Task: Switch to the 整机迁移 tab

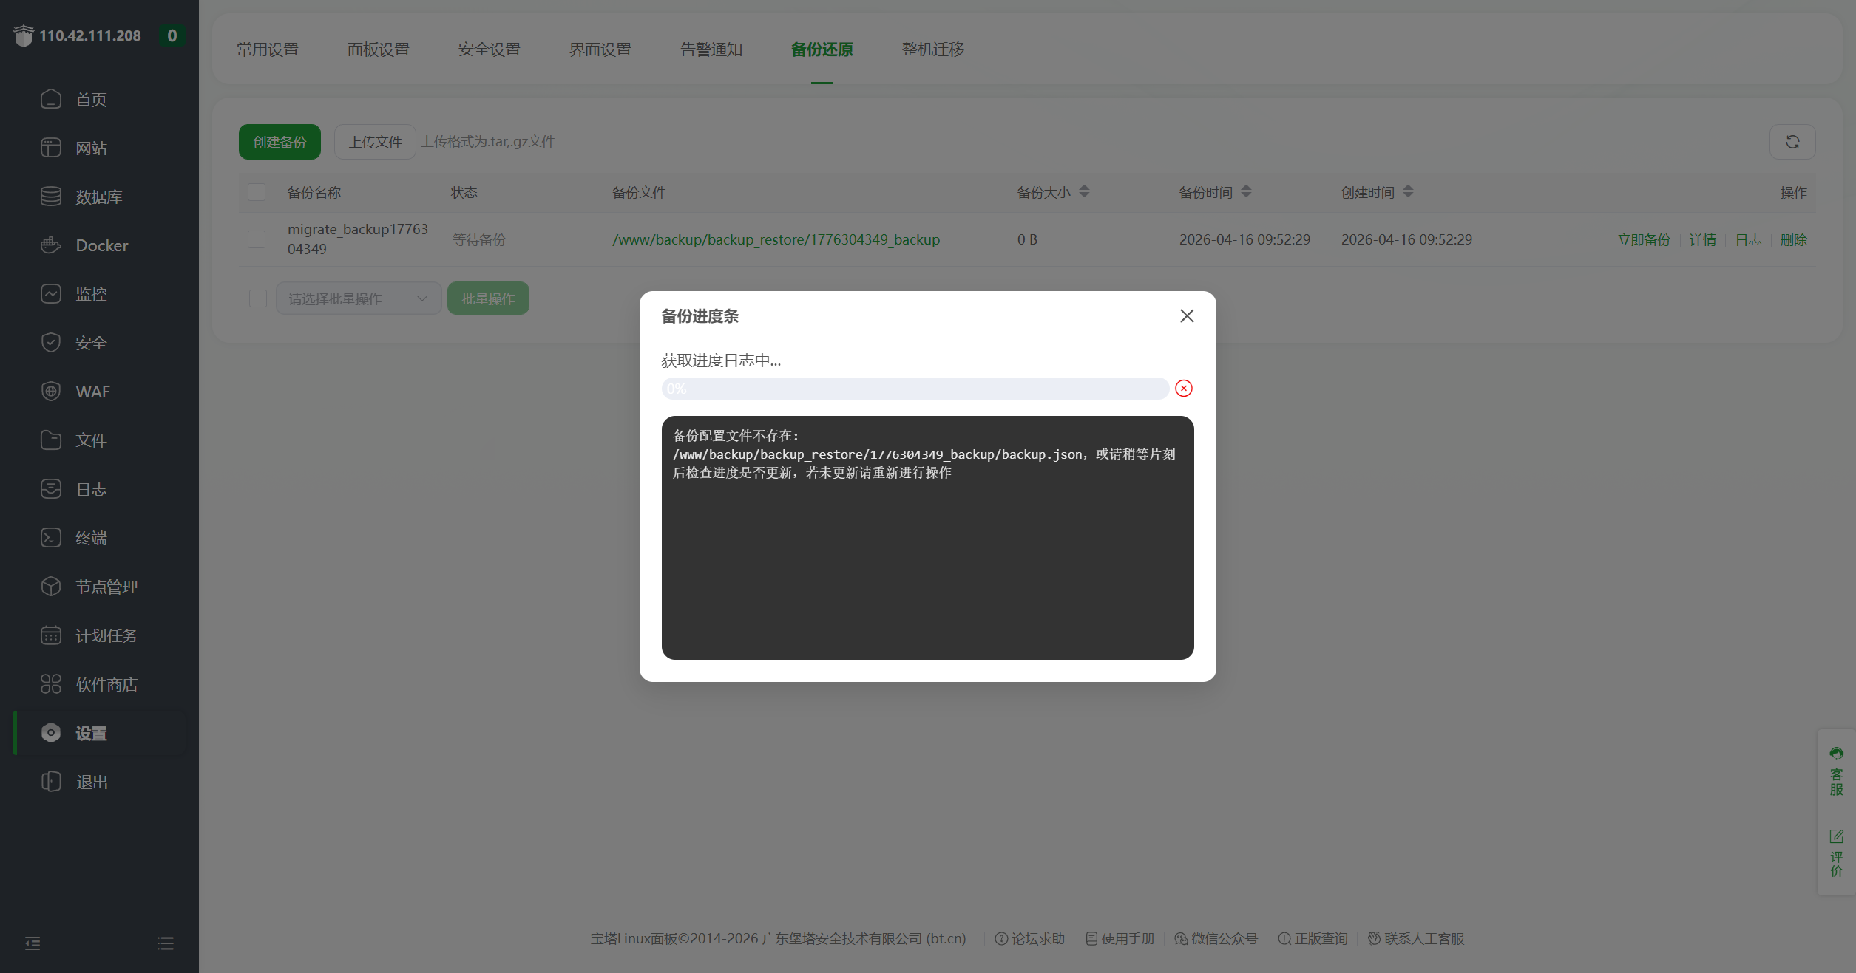Action: click(x=932, y=49)
